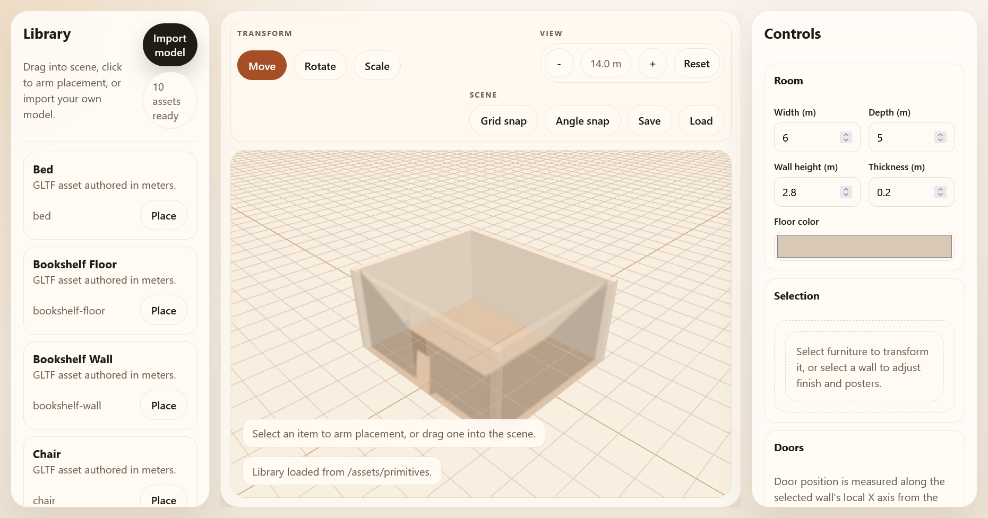
Task: Place the Bed asset
Action: [164, 216]
